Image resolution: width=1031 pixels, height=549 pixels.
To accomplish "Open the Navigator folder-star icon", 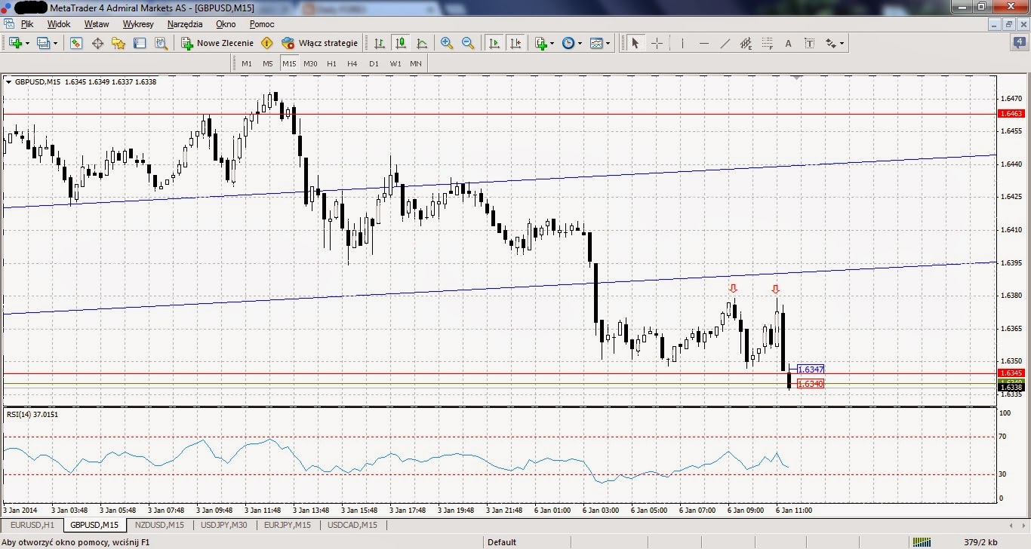I will point(118,43).
